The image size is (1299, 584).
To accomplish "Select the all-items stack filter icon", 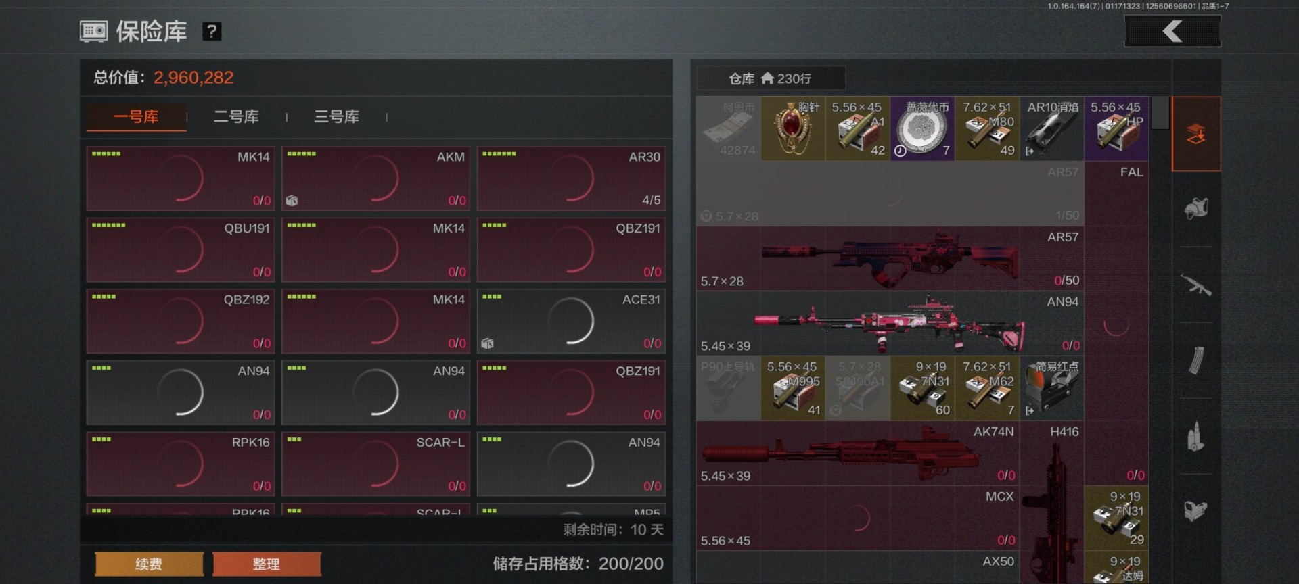I will coord(1196,134).
